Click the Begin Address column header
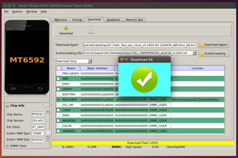 (97, 68)
